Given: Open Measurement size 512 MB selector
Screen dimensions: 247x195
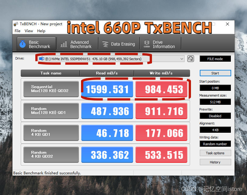Looking at the screenshot, I should (215, 102).
